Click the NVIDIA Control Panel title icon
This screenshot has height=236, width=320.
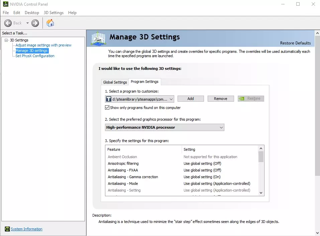(5, 4)
